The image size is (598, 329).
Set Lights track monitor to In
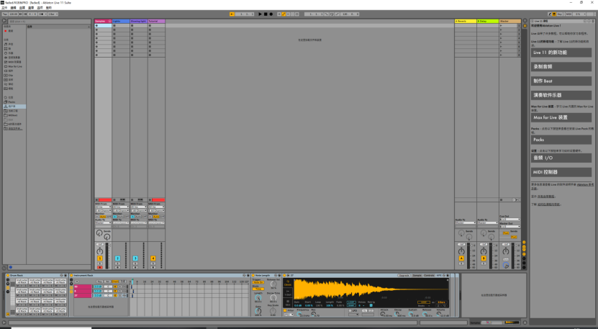click(115, 217)
